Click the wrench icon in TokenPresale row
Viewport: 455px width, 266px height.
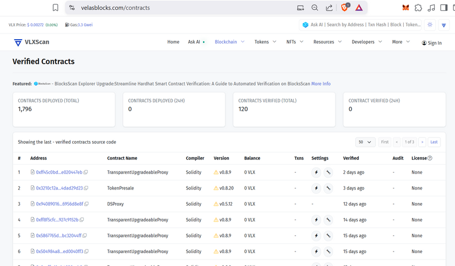(x=328, y=189)
